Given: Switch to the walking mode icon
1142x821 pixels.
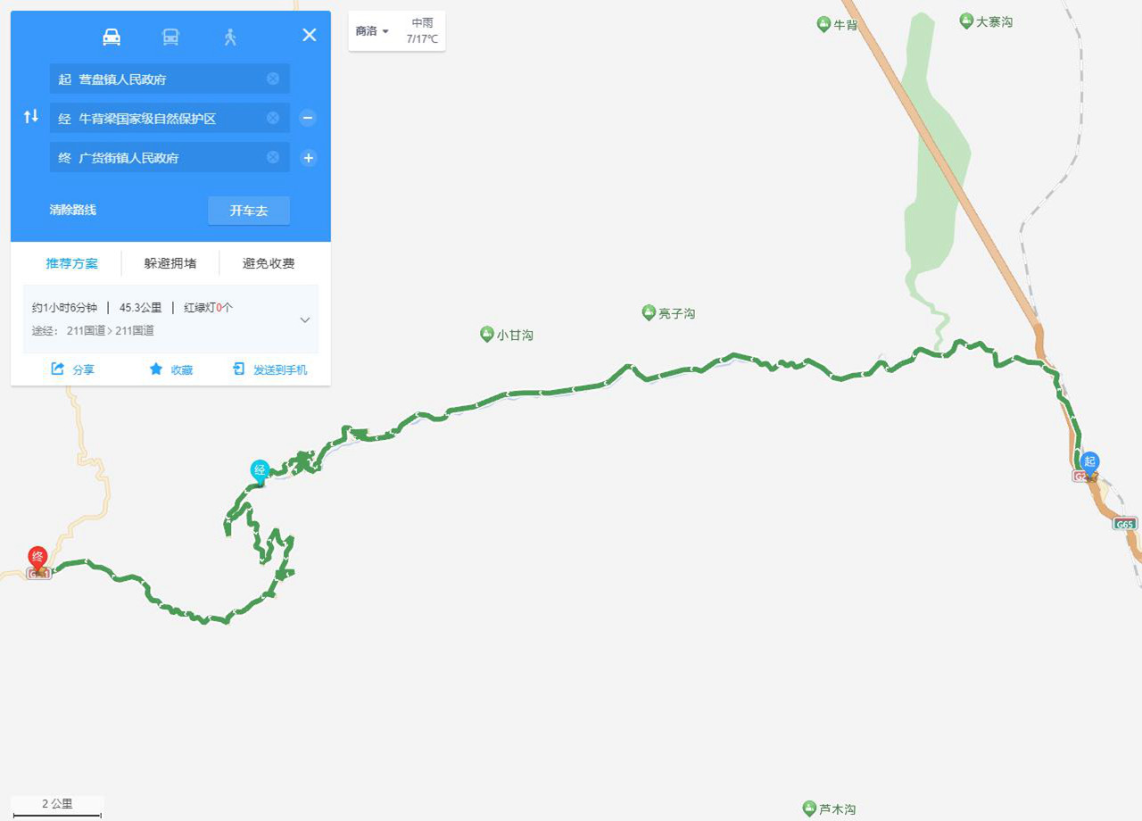Looking at the screenshot, I should 230,37.
